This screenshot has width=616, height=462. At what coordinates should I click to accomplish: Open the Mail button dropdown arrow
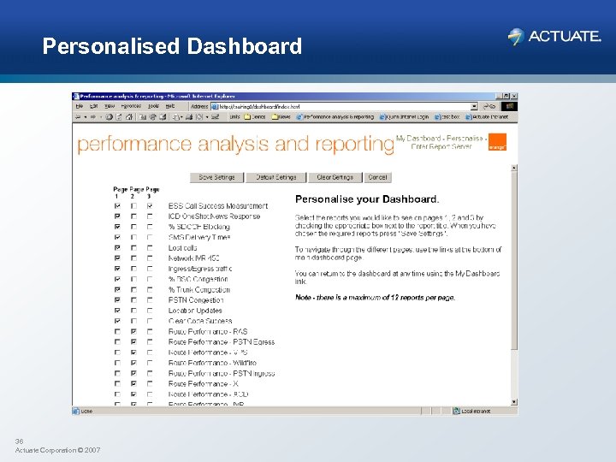click(182, 117)
